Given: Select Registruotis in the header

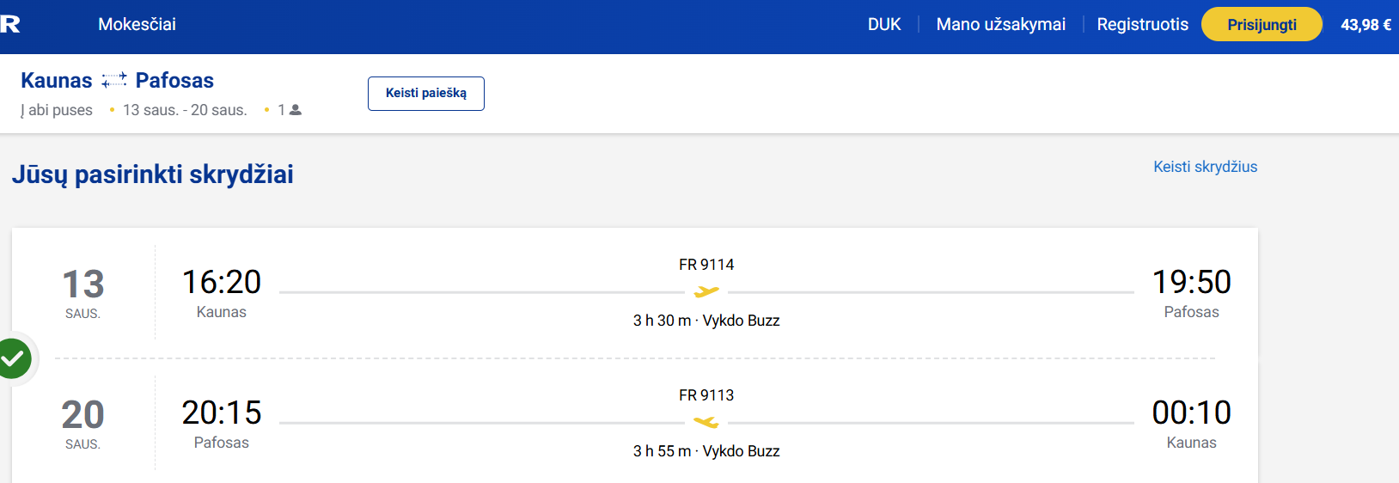Looking at the screenshot, I should (x=1142, y=25).
